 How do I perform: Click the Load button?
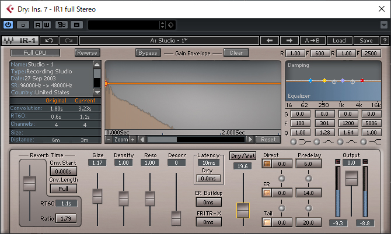(x=339, y=41)
